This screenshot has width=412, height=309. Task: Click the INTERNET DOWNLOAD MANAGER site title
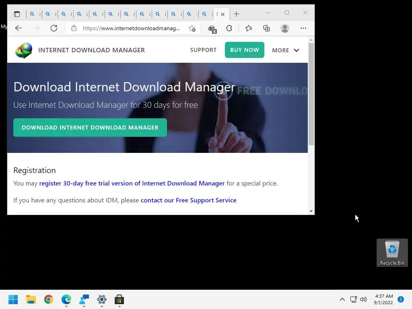click(x=91, y=50)
